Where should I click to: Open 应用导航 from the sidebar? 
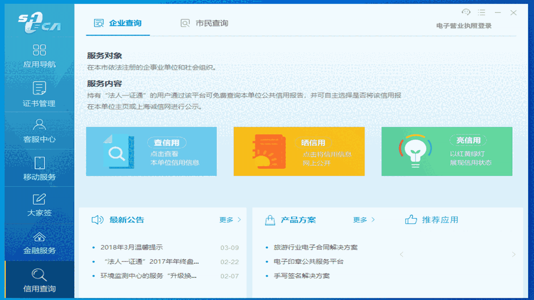click(39, 56)
